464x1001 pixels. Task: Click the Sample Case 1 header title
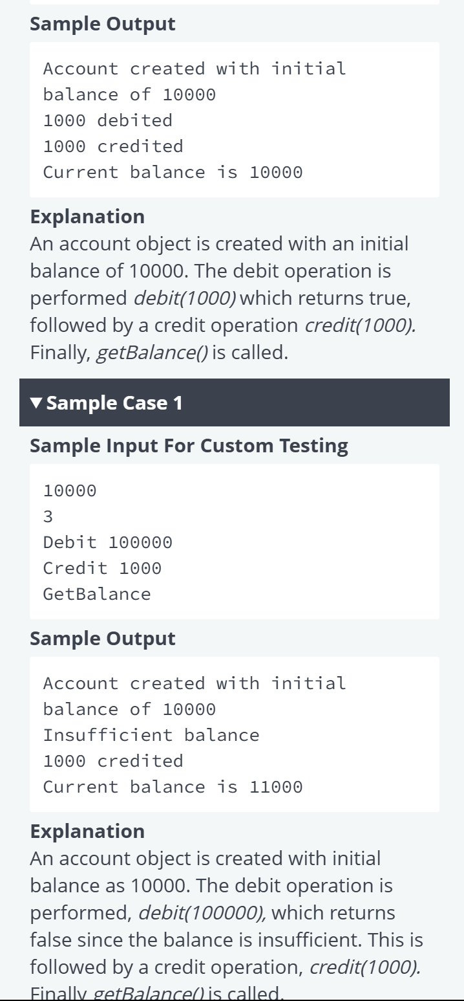[114, 403]
